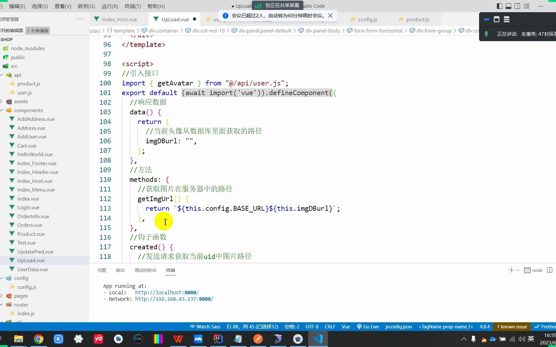Viewport: 556px width, 347px height.
Task: Open product.js in api folder
Action: pos(29,84)
